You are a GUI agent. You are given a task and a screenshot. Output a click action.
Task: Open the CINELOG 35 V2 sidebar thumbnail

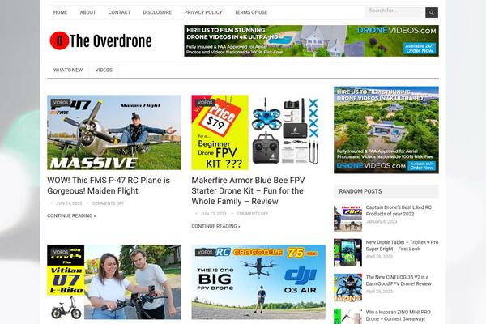347,288
